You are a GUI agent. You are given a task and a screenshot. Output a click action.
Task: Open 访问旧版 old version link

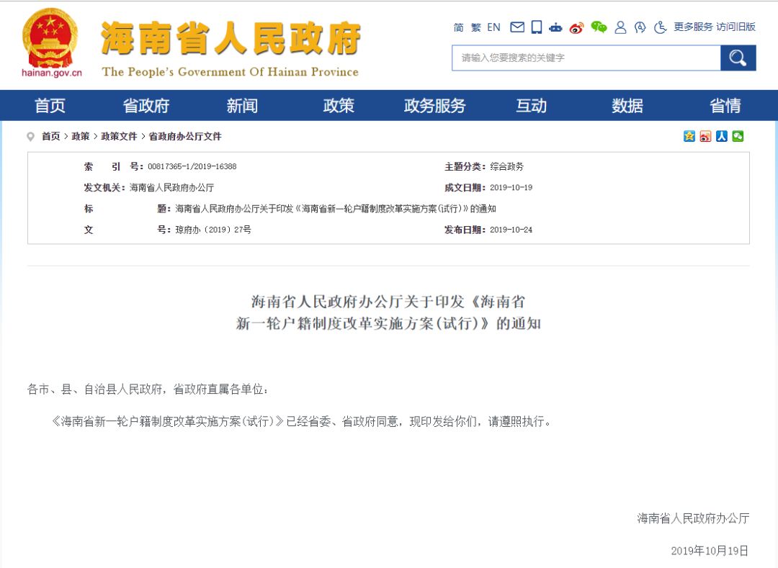735,27
